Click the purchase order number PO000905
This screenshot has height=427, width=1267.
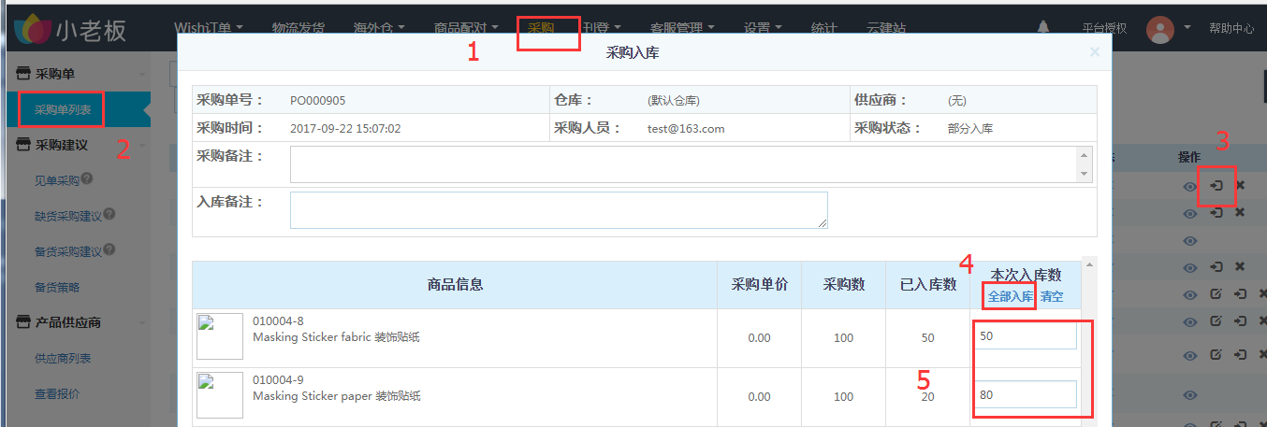[318, 100]
